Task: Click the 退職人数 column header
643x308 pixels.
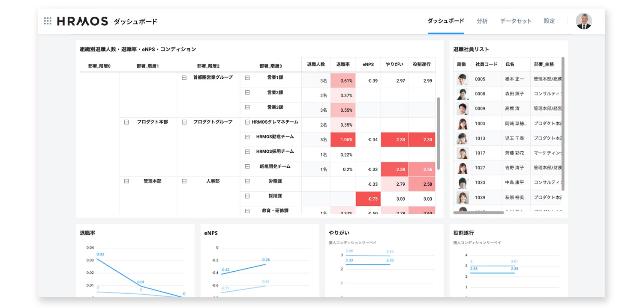Action: coord(315,65)
